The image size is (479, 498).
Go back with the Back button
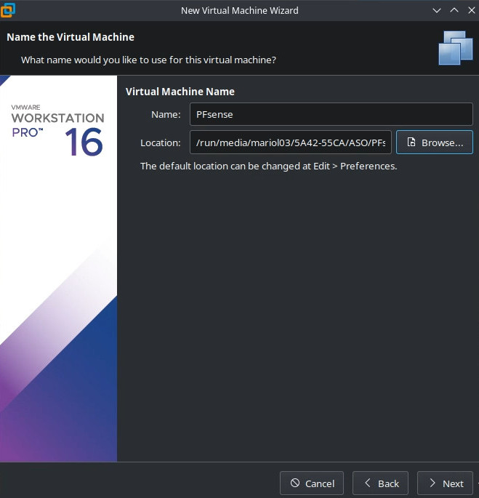380,483
